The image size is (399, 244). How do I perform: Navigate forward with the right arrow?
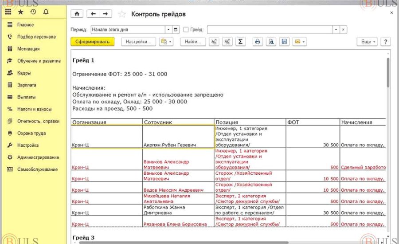pyautogui.click(x=106, y=14)
